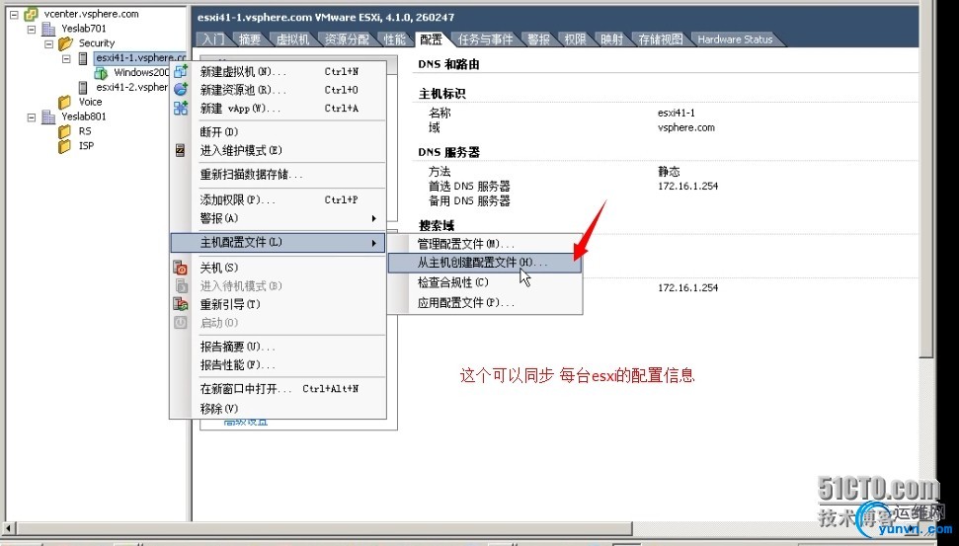This screenshot has width=959, height=546.
Task: Switch to the 警报 tab
Action: [x=539, y=39]
